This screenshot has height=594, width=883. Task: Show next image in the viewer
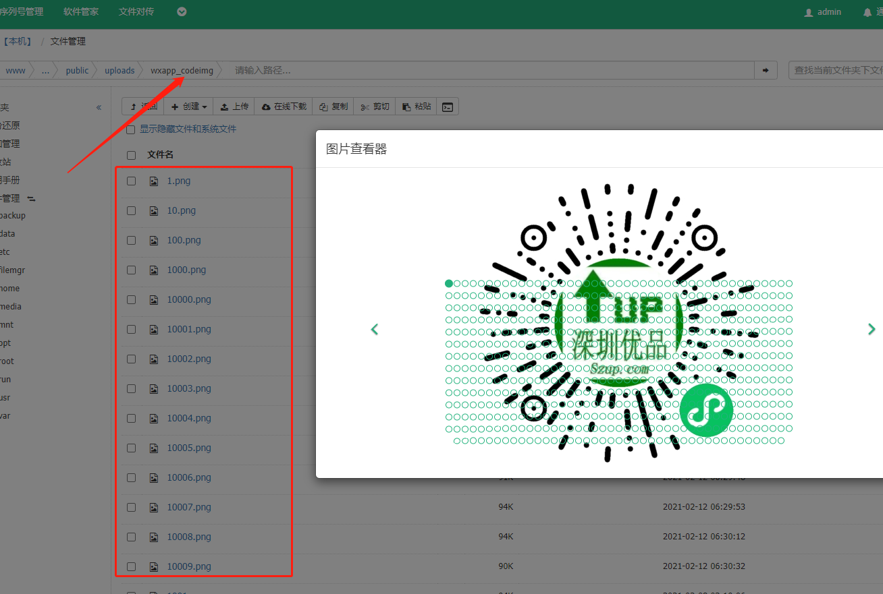click(871, 329)
